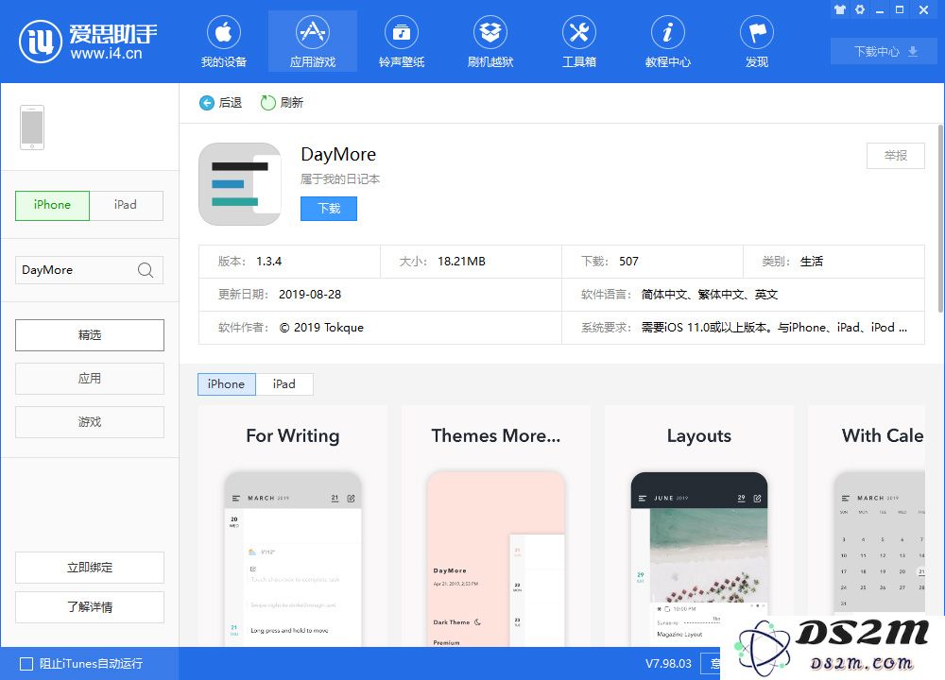Click the 举报 report button
This screenshot has height=680, width=945.
(x=896, y=156)
